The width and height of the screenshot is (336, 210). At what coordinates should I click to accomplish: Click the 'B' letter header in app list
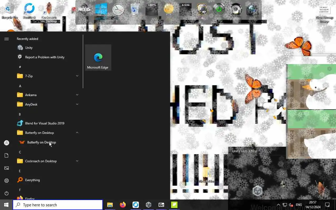pos(20,114)
